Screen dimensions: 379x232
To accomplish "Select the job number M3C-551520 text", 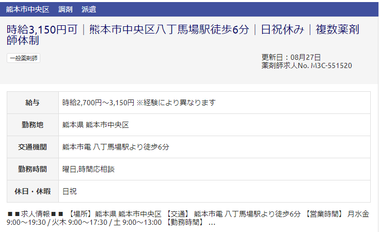I will pos(331,65).
